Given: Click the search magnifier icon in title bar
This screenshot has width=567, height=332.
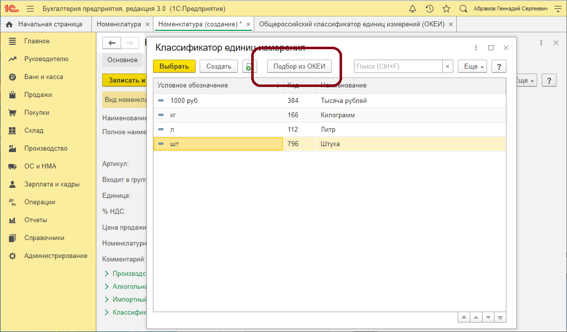Looking at the screenshot, I should (463, 9).
